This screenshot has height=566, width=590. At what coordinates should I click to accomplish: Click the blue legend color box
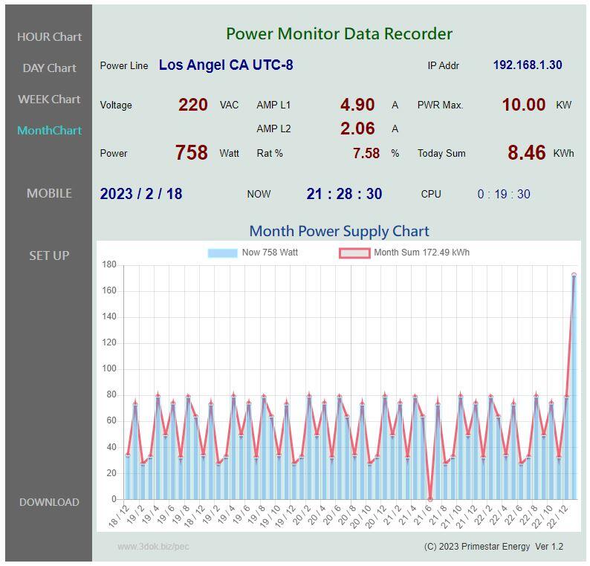point(222,253)
